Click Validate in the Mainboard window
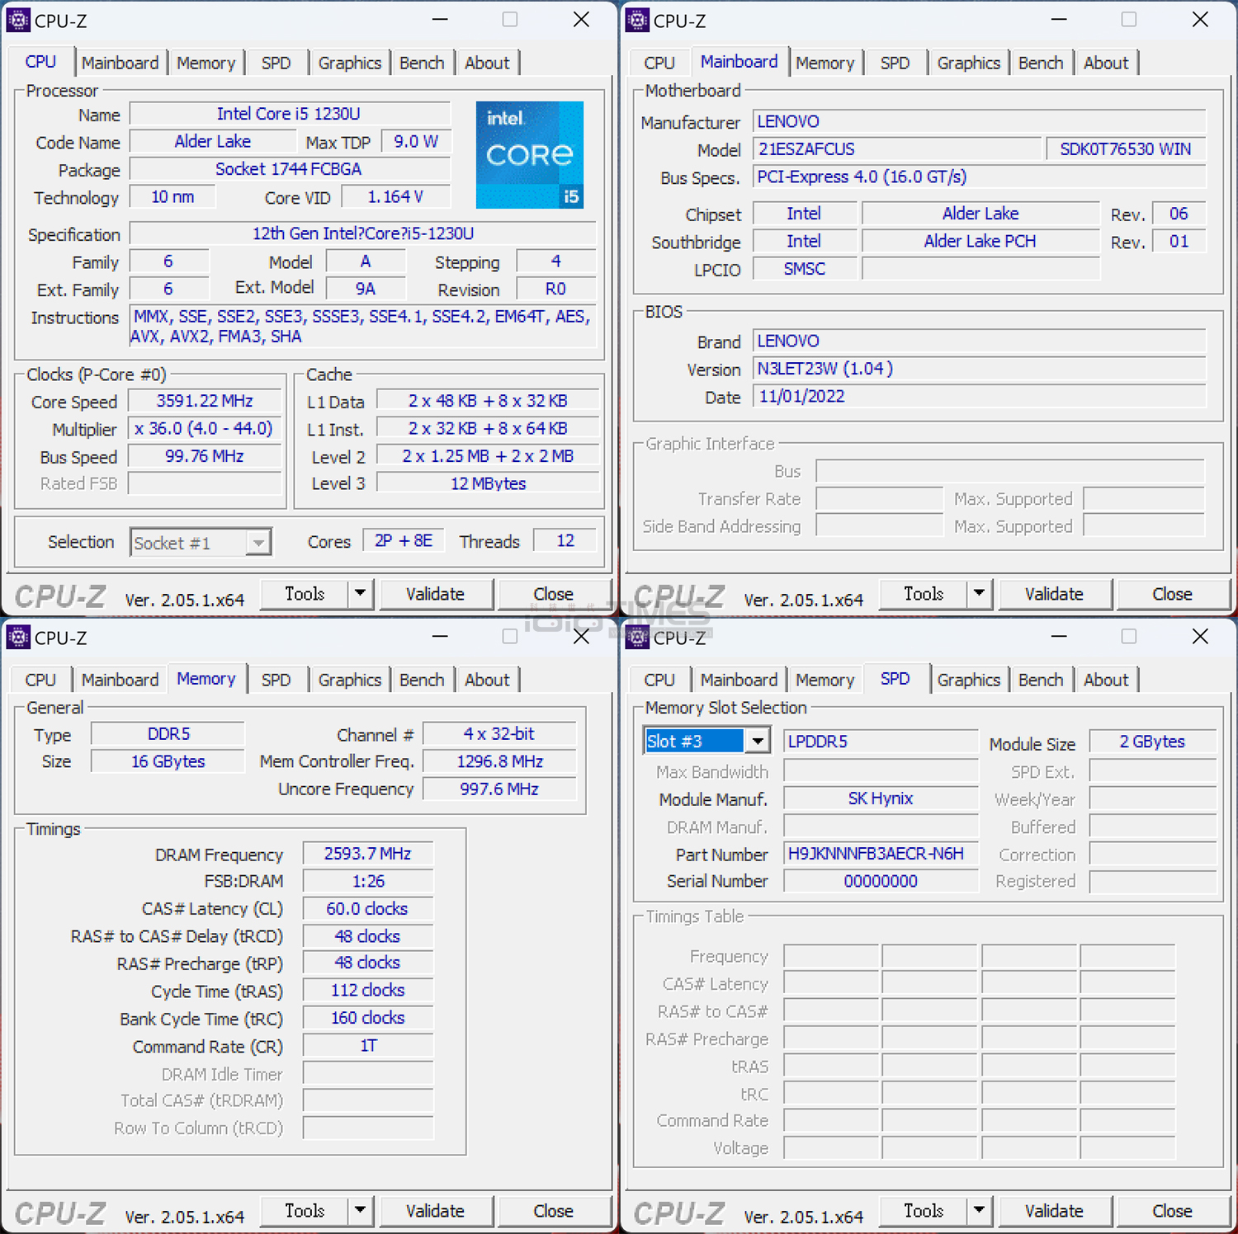The image size is (1238, 1234). [1054, 594]
